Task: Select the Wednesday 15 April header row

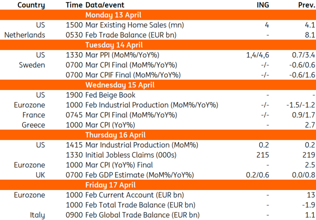Action: pyautogui.click(x=158, y=85)
